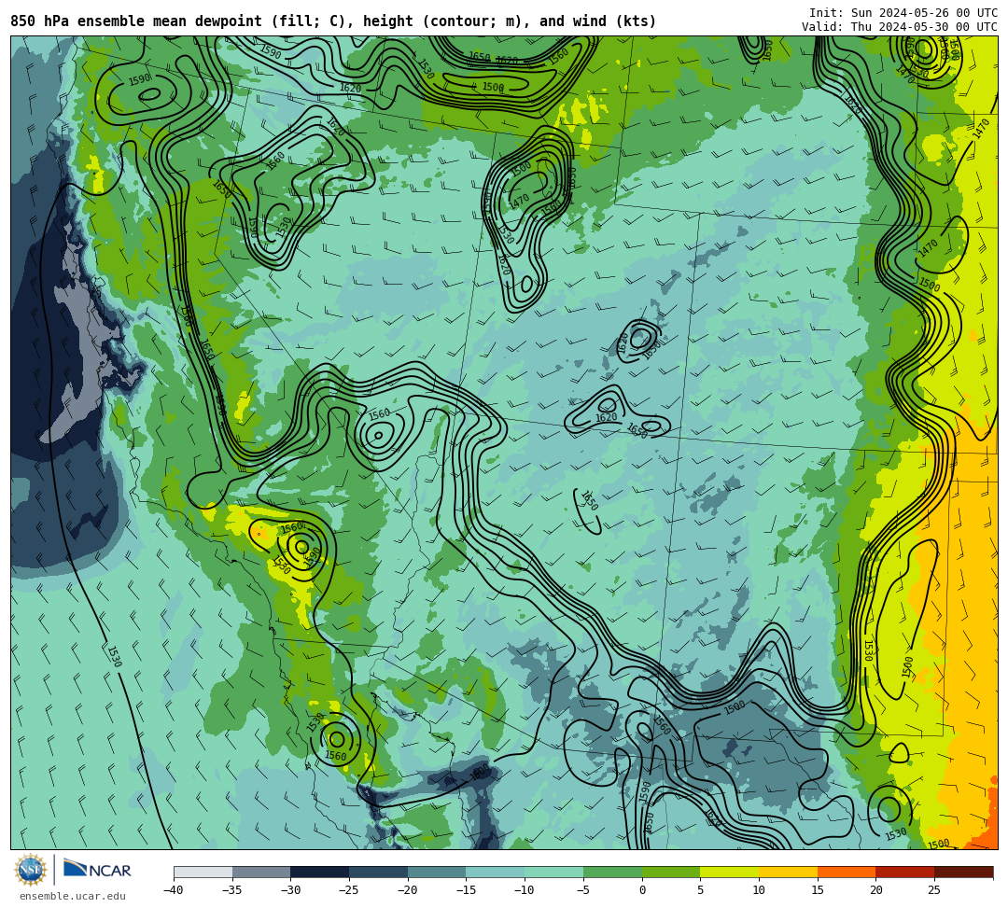Image resolution: width=1008 pixels, height=908 pixels.
Task: Click the NSF logo
Action: coord(30,871)
